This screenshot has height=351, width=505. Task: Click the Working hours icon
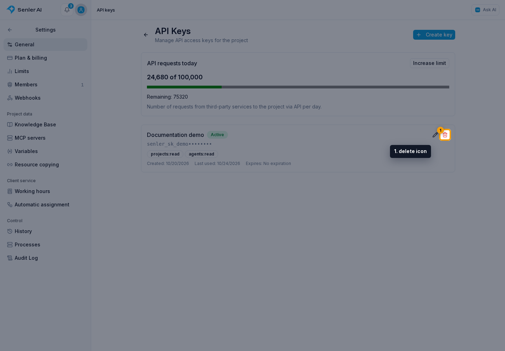(x=10, y=191)
